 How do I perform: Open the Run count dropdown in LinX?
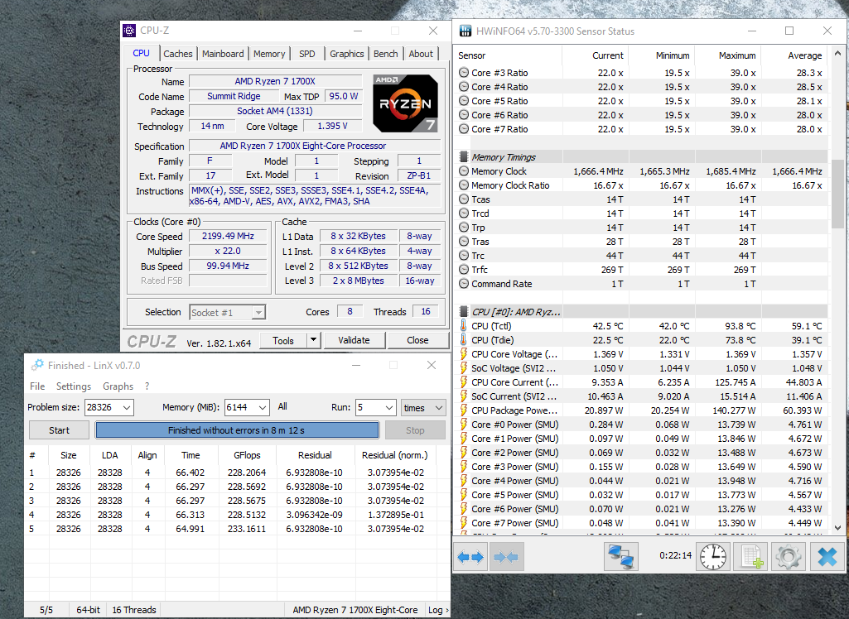[389, 407]
